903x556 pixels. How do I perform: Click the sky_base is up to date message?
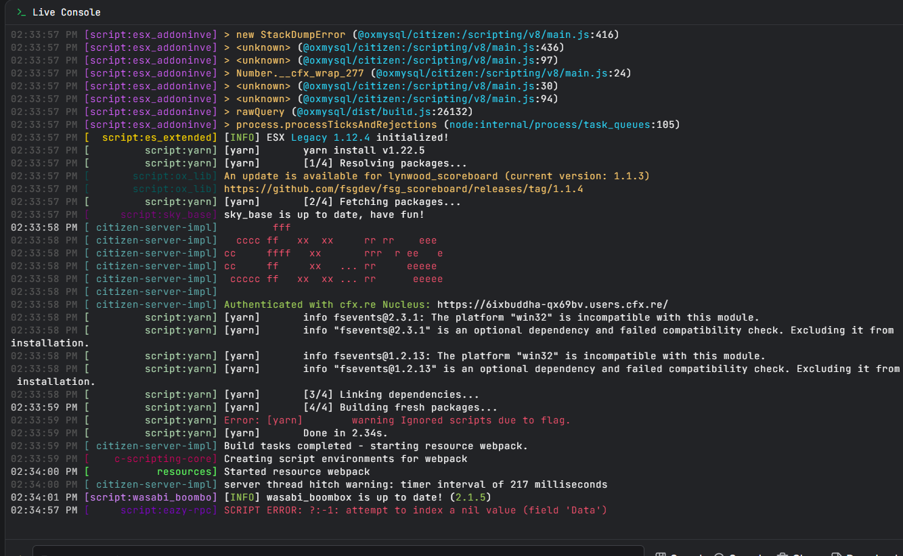tap(324, 214)
